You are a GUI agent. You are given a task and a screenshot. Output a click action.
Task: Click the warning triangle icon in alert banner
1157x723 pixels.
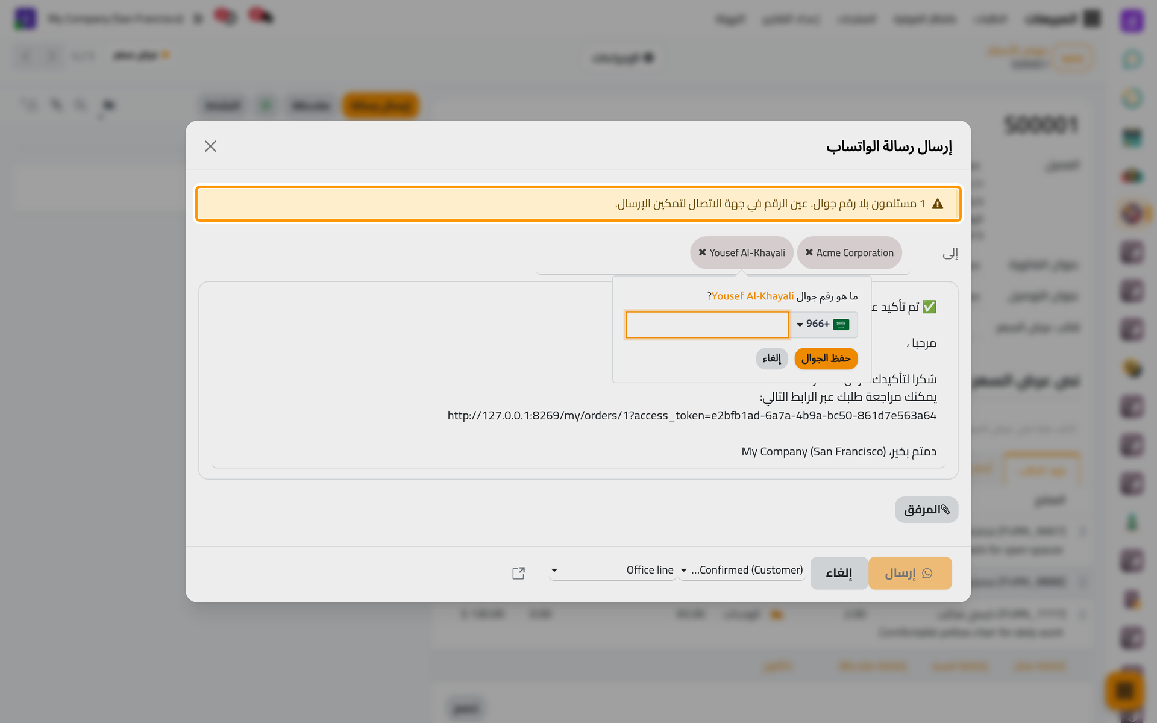coord(938,204)
